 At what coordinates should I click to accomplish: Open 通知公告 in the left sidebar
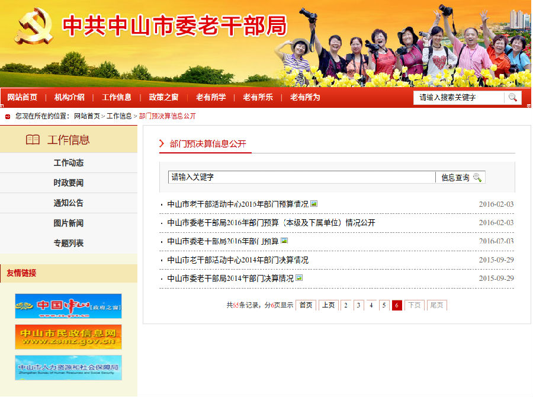[x=68, y=203]
